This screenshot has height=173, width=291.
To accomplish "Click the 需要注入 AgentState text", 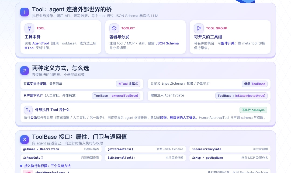I will coord(167,95).
